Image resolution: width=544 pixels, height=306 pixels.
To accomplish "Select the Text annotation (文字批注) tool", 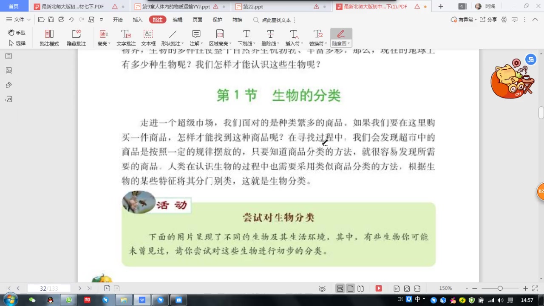I will 126,37.
